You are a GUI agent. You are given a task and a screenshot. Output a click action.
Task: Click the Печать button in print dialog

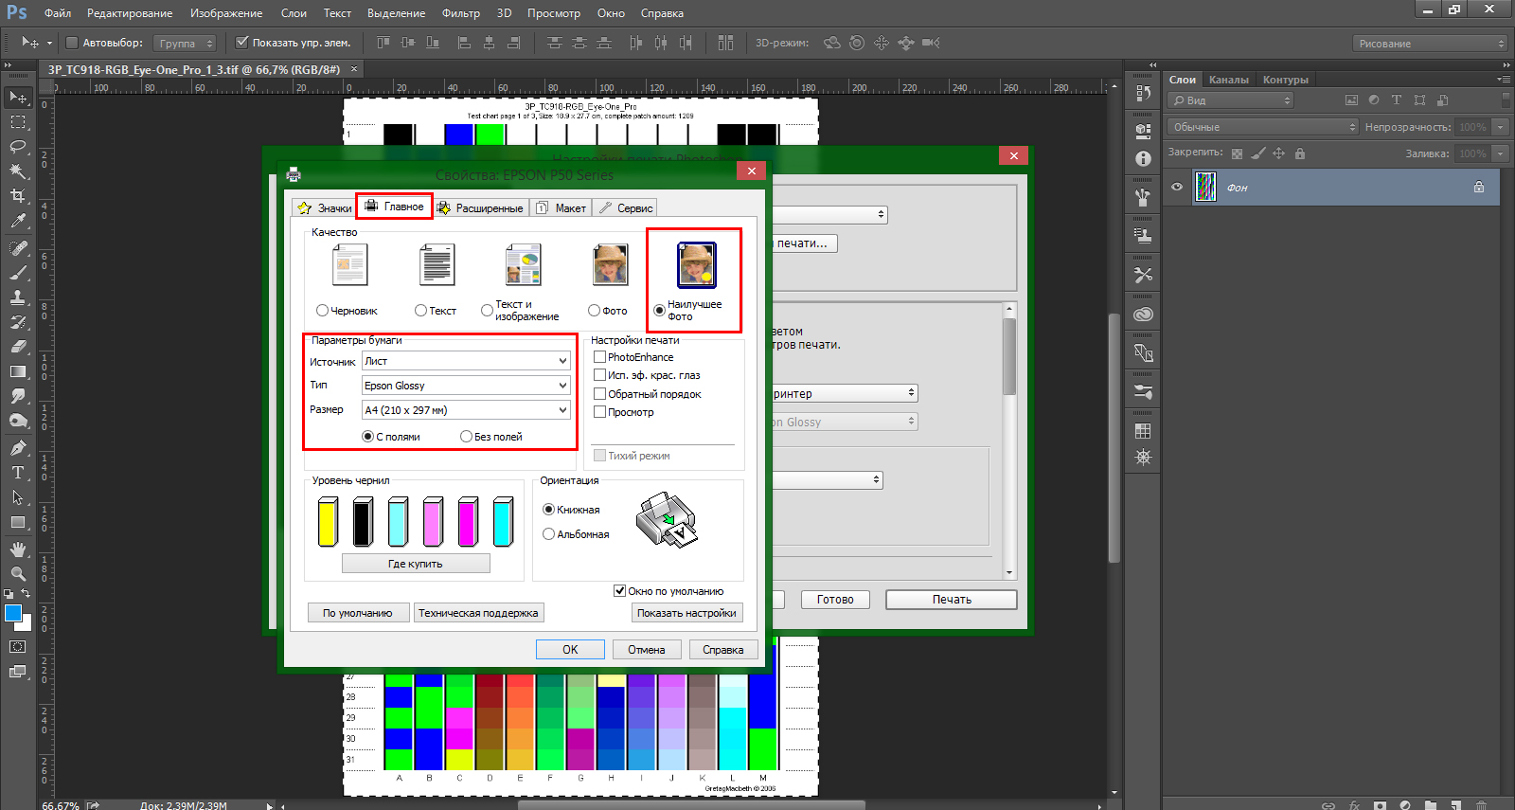coord(952,600)
